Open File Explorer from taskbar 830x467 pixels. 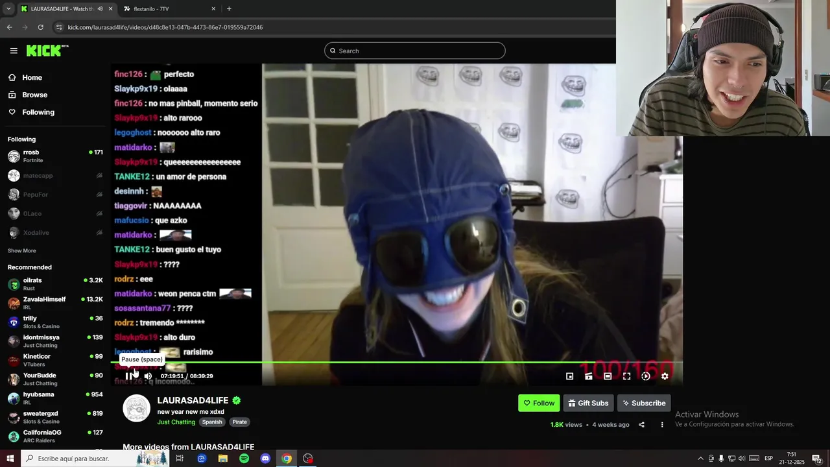pos(223,459)
